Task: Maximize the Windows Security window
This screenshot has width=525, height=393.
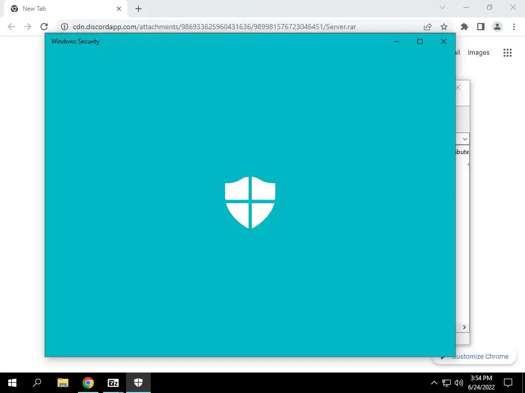Action: coord(420,41)
